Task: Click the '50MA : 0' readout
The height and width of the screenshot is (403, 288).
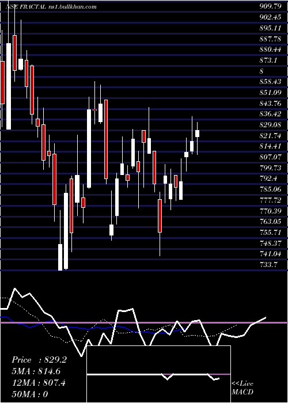Action: pos(30,394)
